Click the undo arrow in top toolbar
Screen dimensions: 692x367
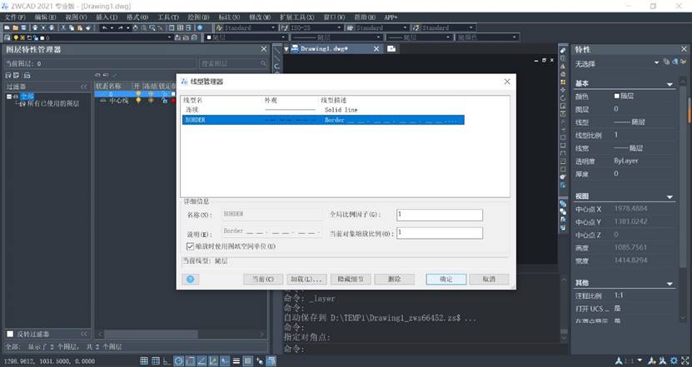point(104,27)
